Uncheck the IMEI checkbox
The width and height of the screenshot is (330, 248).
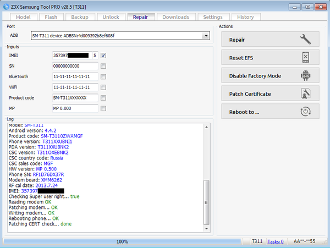point(103,56)
